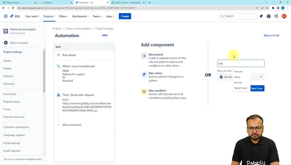Switch to the Automation - Jira tab
The height and width of the screenshot is (165, 291).
pos(92,2)
